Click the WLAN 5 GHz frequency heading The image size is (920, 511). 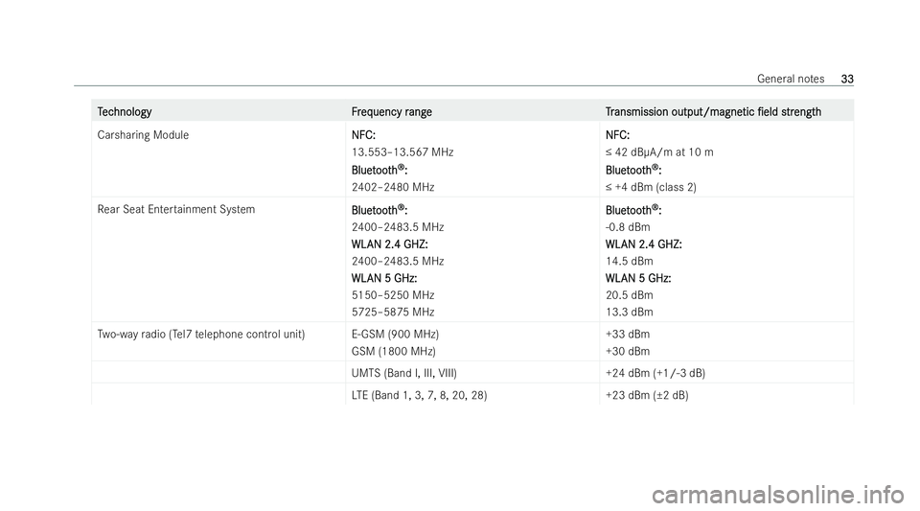384,278
